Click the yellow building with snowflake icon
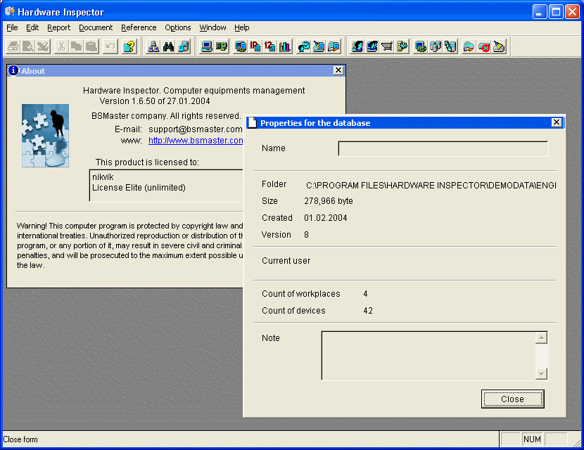 point(402,46)
